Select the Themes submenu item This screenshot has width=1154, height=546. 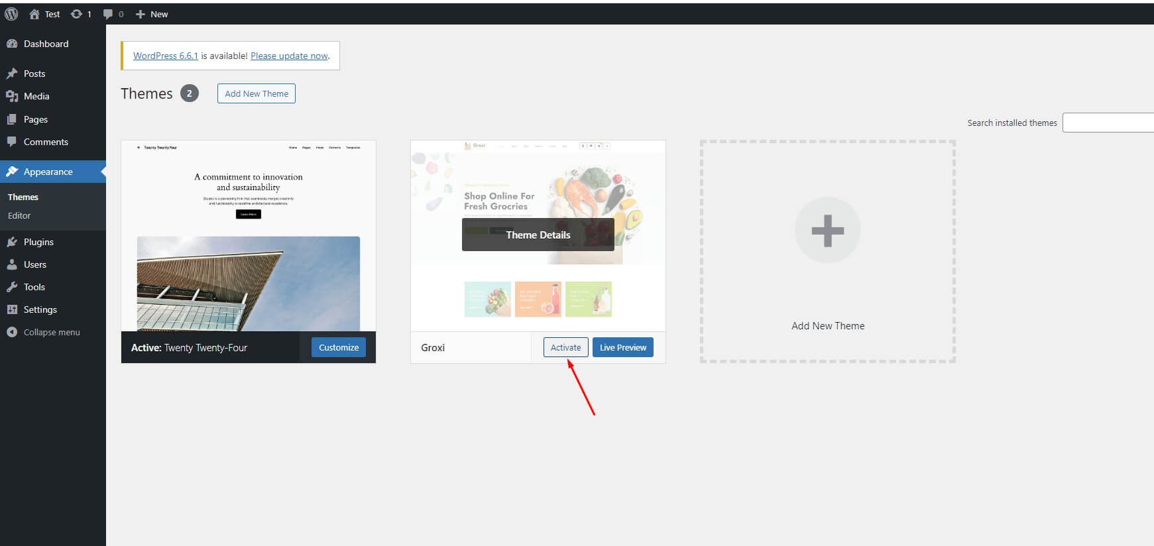point(23,197)
